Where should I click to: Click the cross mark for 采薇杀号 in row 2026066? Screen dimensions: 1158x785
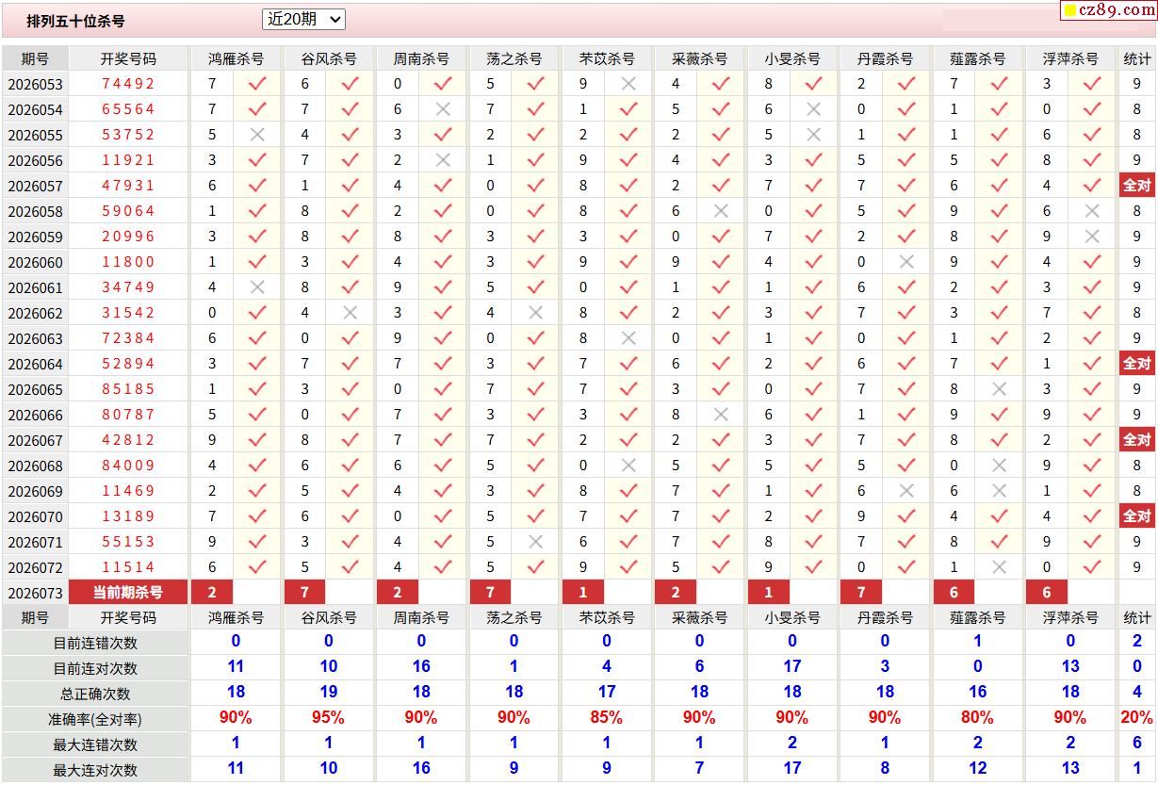click(x=721, y=415)
